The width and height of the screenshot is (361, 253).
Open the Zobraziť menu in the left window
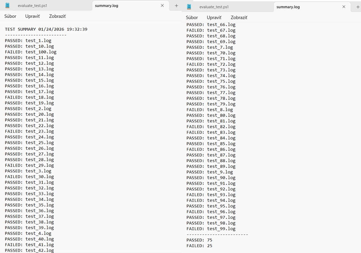(x=57, y=16)
